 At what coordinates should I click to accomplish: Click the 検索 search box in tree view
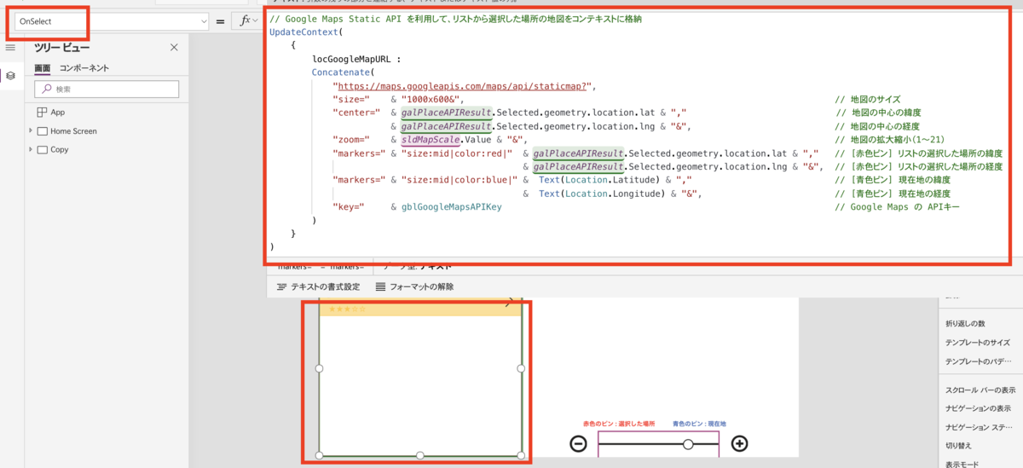click(107, 89)
